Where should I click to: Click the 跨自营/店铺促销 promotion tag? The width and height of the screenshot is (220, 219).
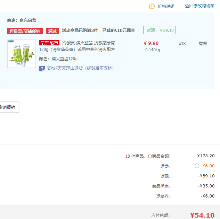[x=25, y=31]
